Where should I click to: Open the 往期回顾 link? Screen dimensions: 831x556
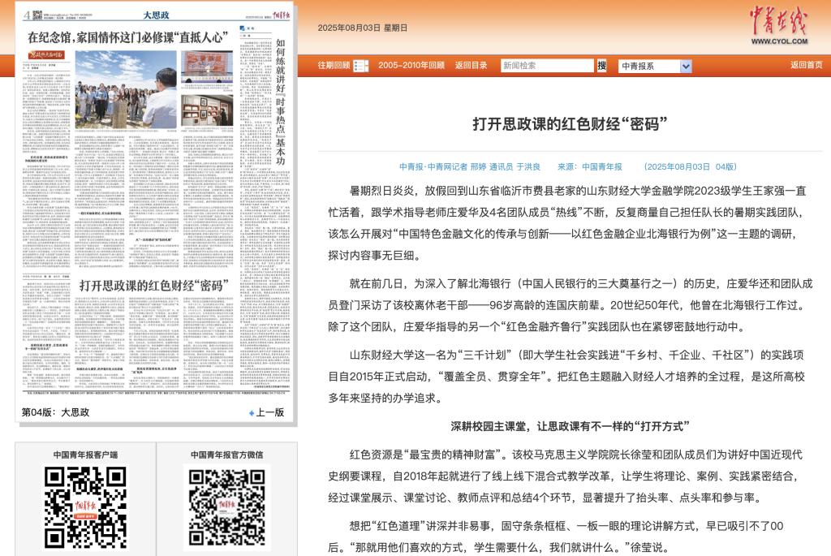pyautogui.click(x=334, y=65)
